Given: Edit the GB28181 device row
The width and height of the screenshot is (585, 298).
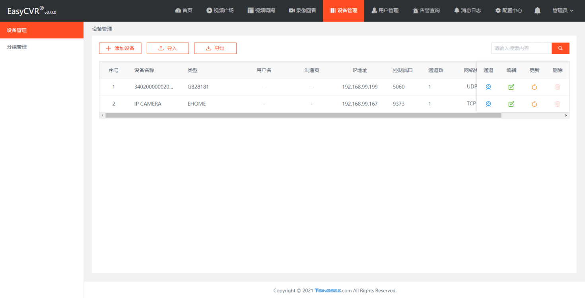Looking at the screenshot, I should pos(511,87).
